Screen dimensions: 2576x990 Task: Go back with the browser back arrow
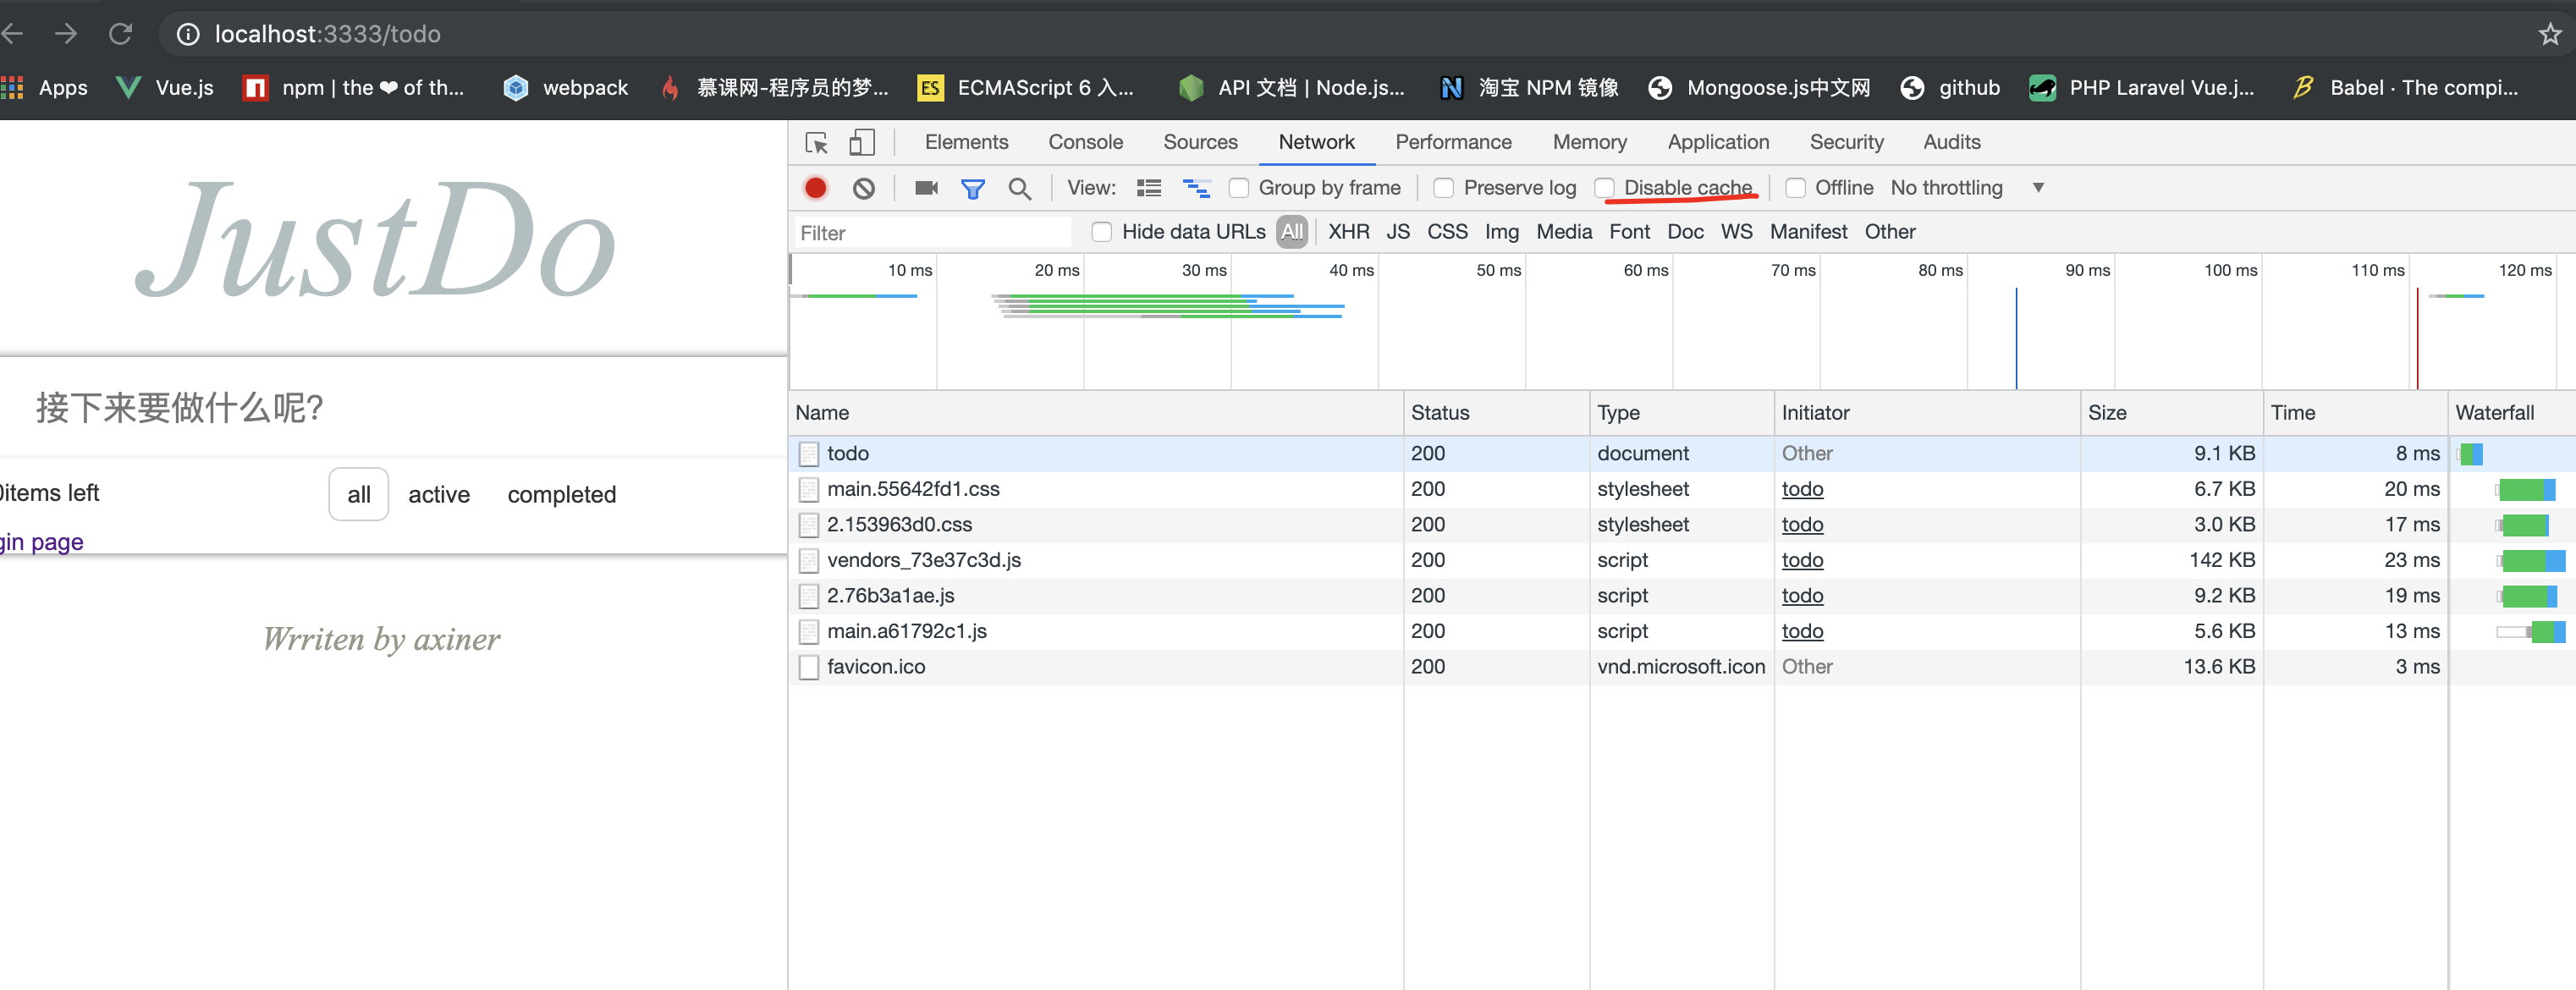12,34
